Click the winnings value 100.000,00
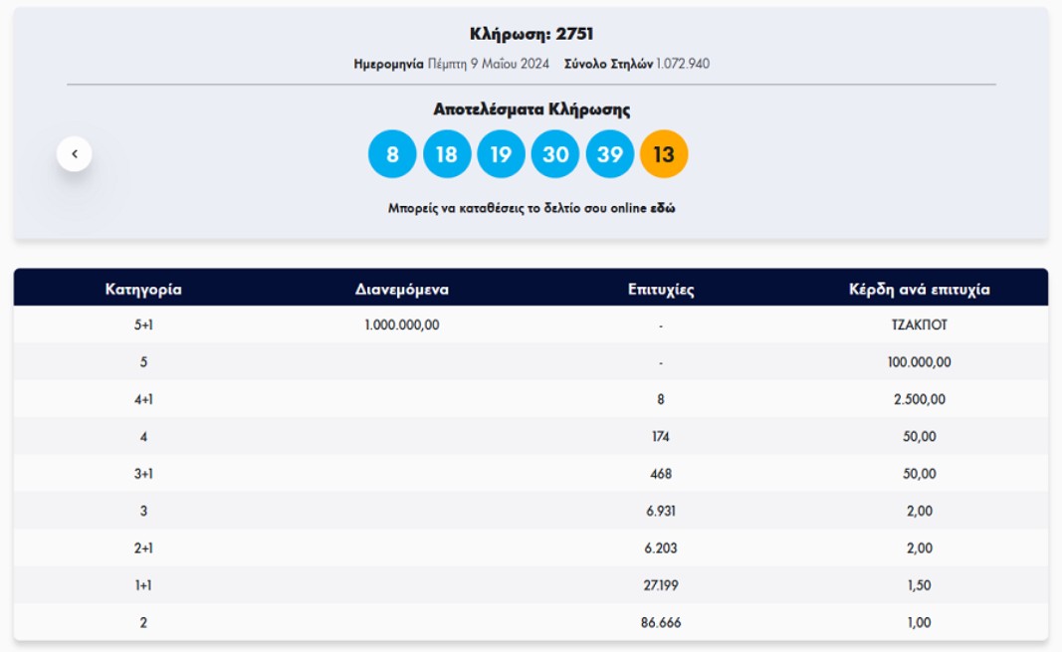This screenshot has height=652, width=1062. click(919, 362)
